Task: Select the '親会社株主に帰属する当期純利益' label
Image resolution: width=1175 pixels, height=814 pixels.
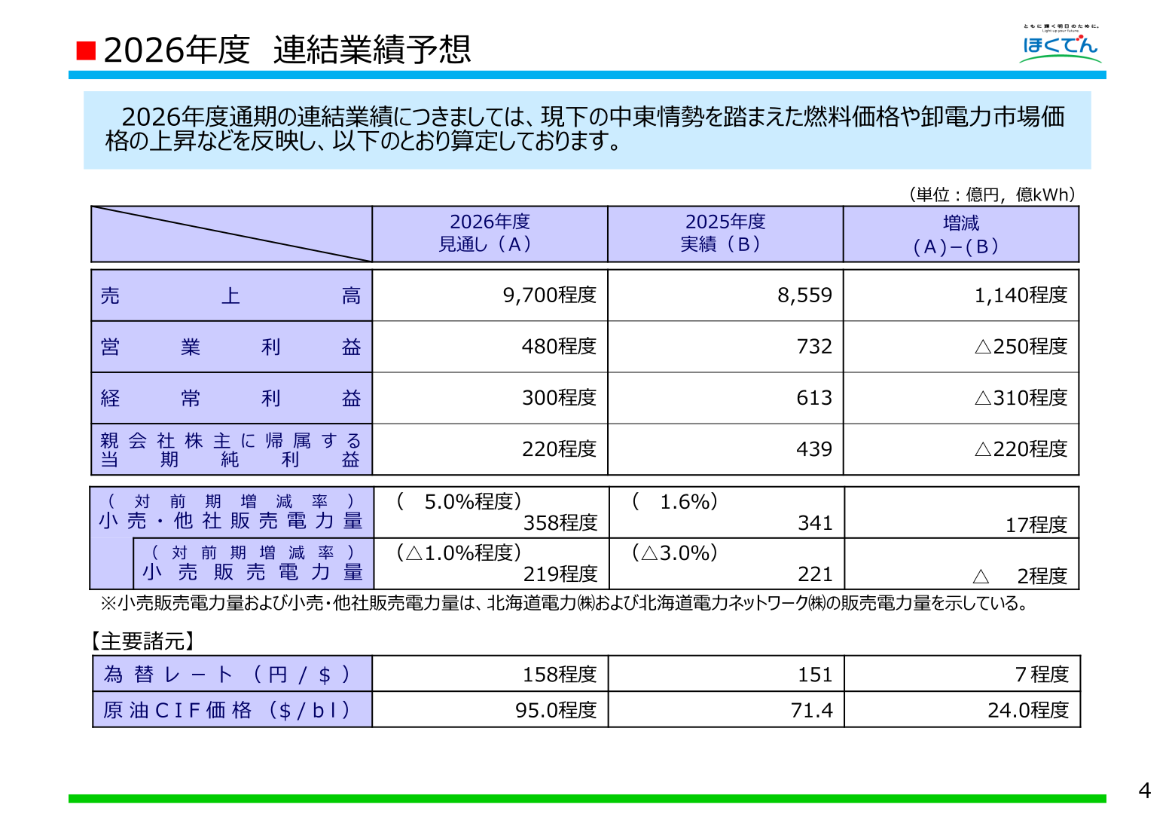Action: click(x=231, y=449)
